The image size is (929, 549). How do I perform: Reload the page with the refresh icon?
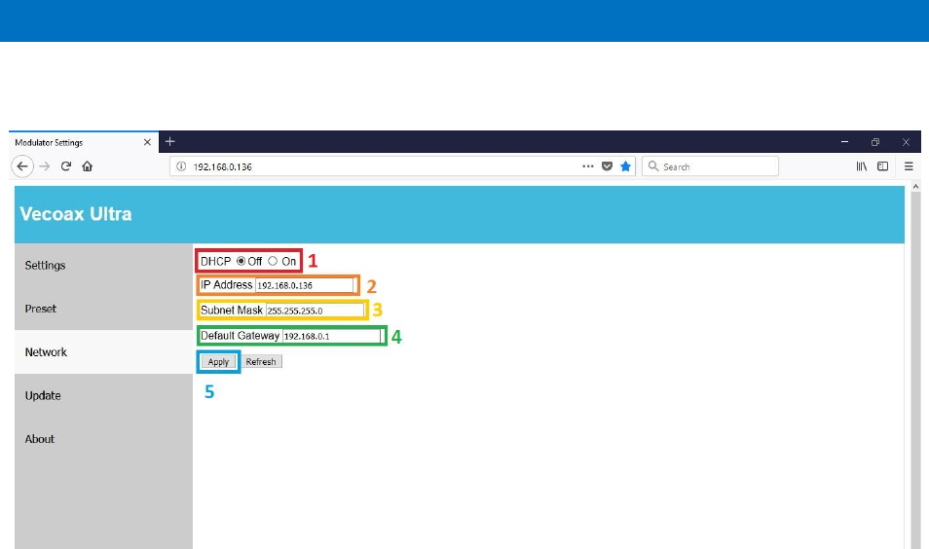(x=66, y=166)
